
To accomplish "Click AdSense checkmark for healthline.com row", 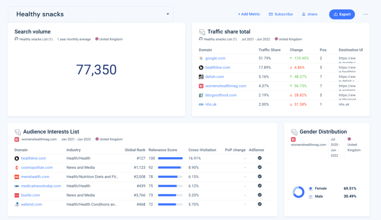I will (260, 158).
